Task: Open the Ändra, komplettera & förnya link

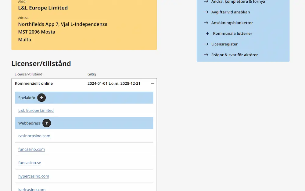Action: [238, 2]
